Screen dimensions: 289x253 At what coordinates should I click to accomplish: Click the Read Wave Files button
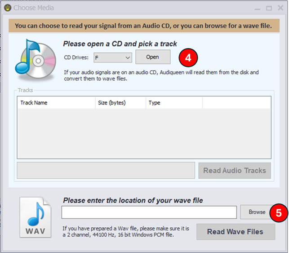click(236, 232)
